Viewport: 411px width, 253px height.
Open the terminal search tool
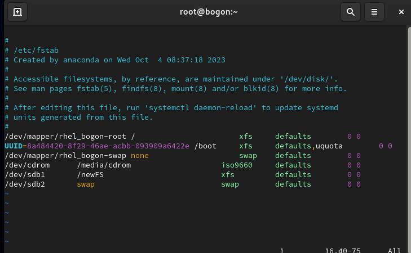tap(350, 12)
